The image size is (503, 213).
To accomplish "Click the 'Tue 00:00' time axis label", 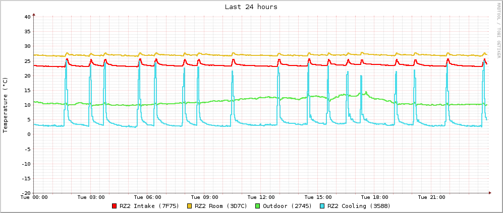I will [33, 197].
